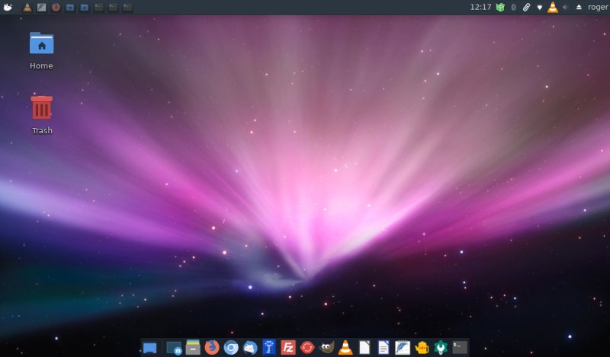Launch FileZilla from the dock

[288, 347]
